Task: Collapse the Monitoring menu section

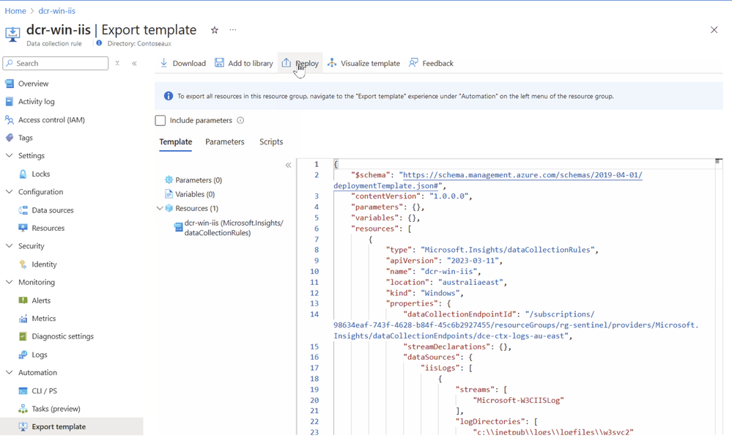Action: pos(10,282)
